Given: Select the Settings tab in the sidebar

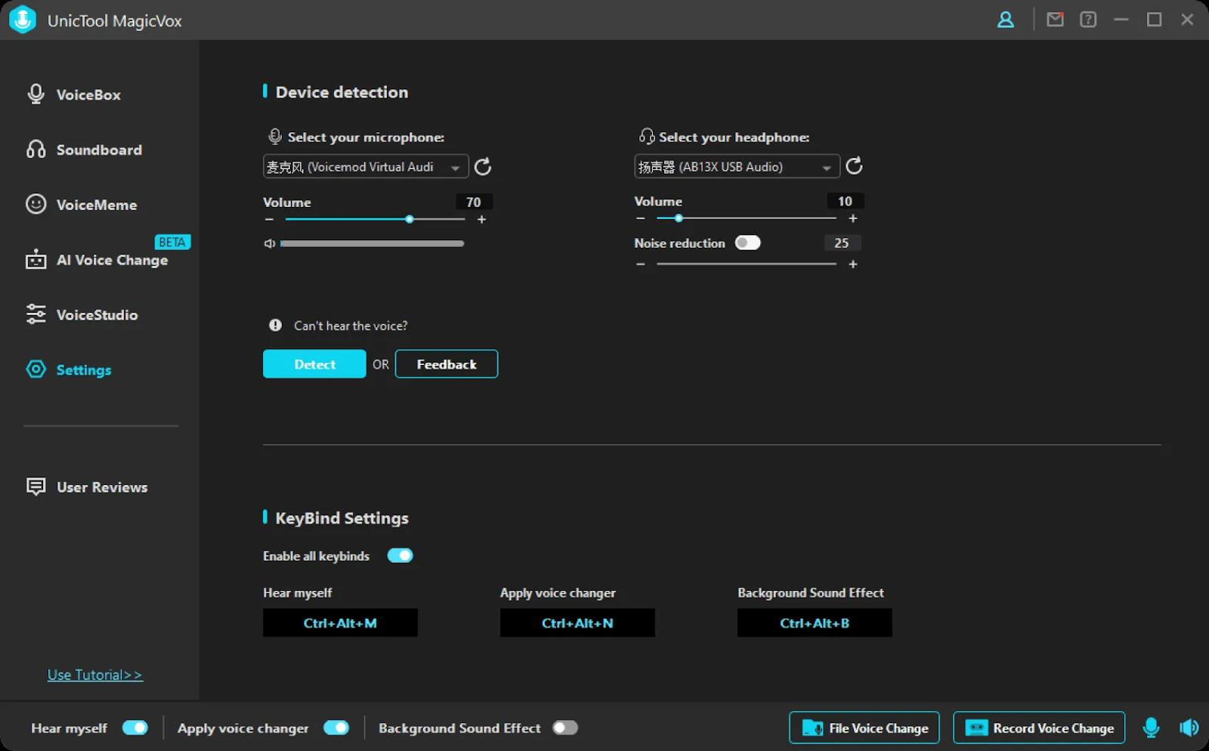Looking at the screenshot, I should click(x=83, y=370).
